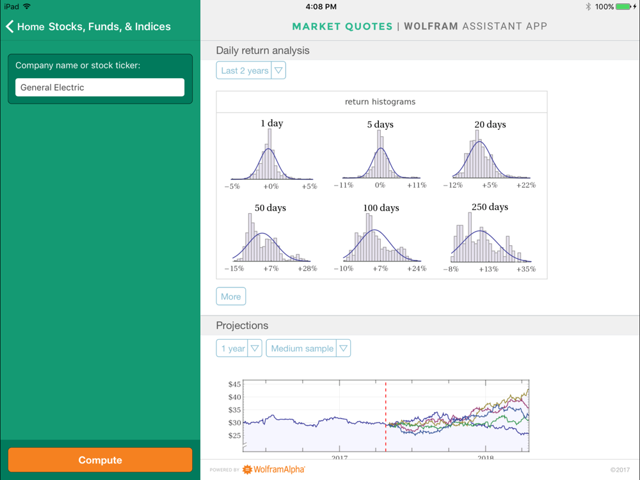Tap the 4:08 PM clock
Image resolution: width=640 pixels, height=480 pixels.
tap(321, 6)
